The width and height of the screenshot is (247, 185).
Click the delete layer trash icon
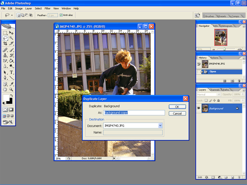(239, 177)
